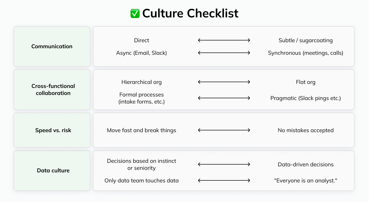Select the Direct communication option
The image size is (369, 202).
(142, 40)
